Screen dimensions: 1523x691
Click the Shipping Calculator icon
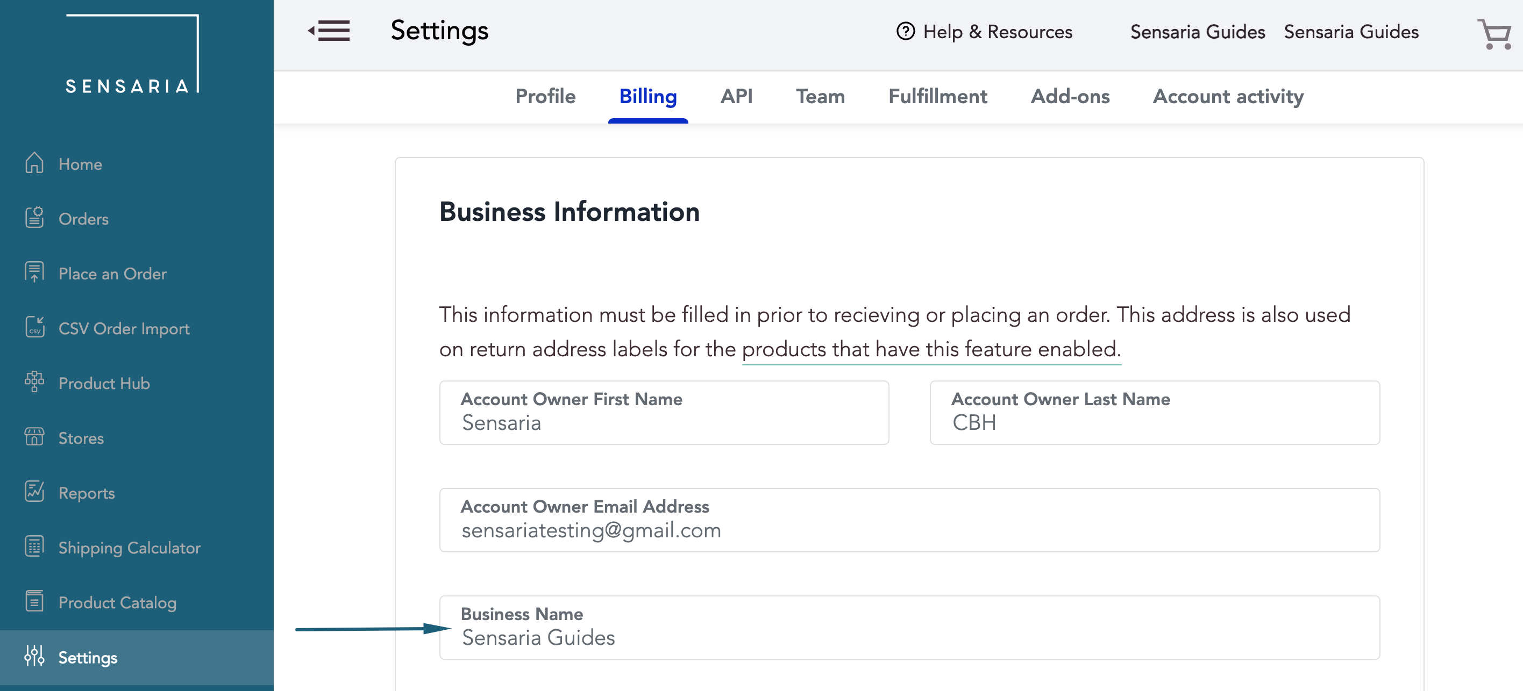tap(34, 546)
